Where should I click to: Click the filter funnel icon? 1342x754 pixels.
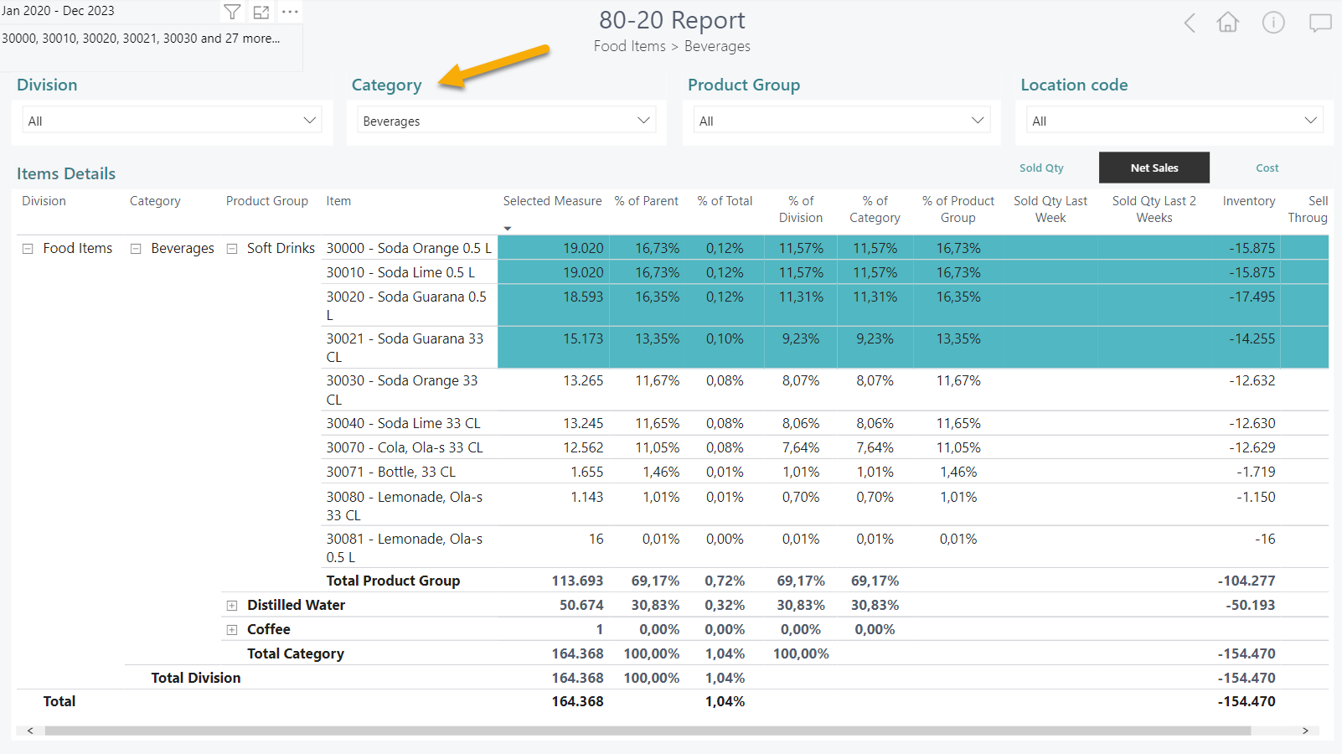(x=232, y=12)
